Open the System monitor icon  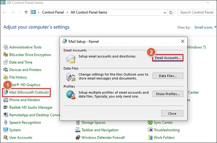tap(6, 130)
